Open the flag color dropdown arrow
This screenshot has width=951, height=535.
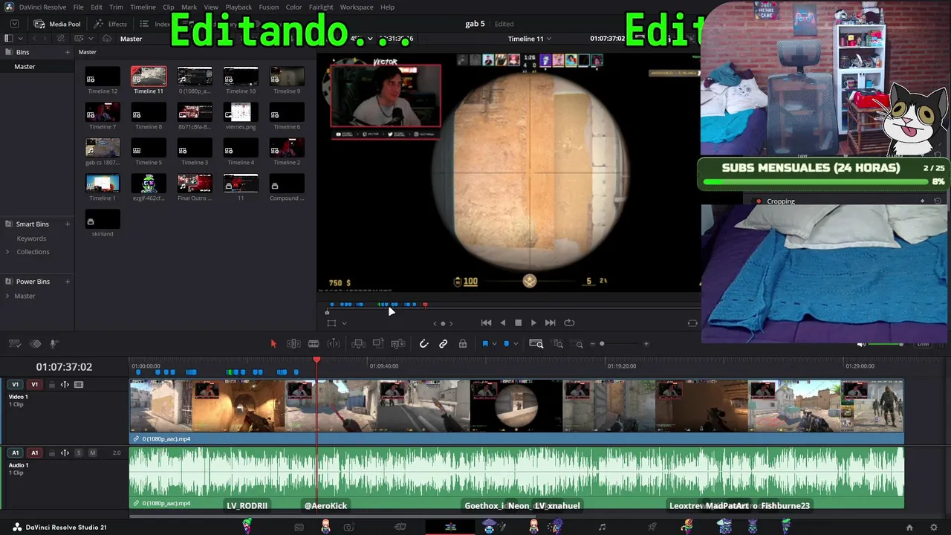click(x=494, y=344)
